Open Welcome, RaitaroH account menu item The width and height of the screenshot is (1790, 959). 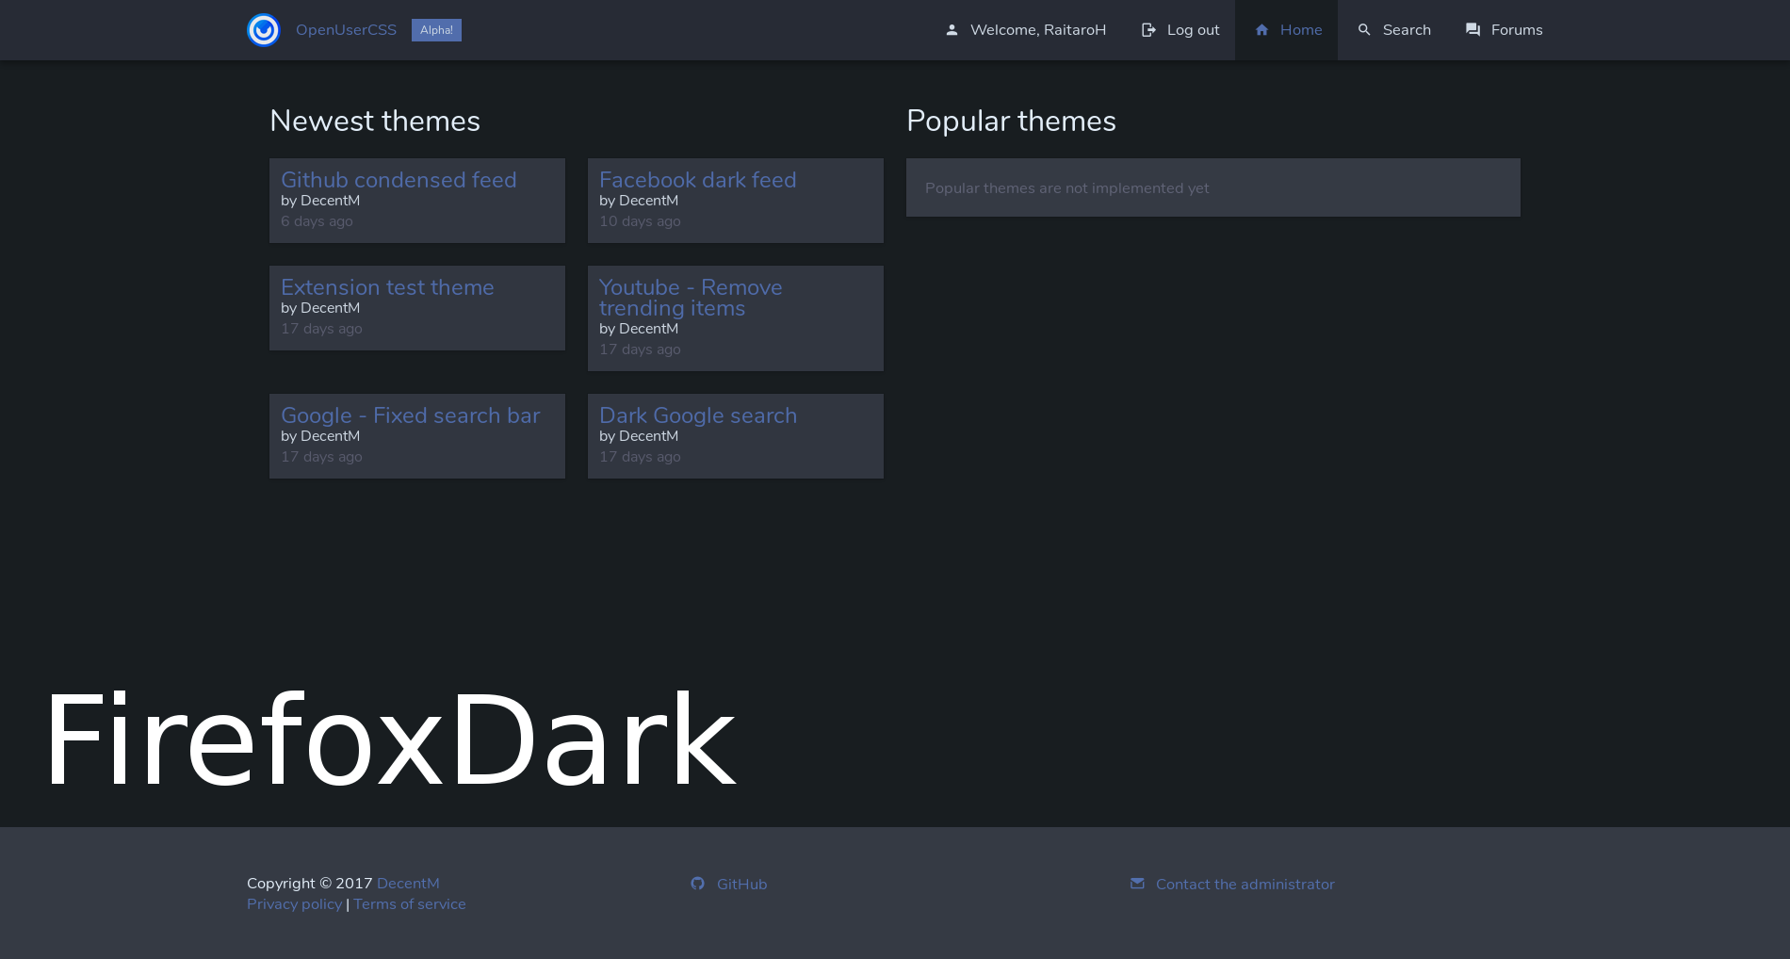pos(1025,30)
